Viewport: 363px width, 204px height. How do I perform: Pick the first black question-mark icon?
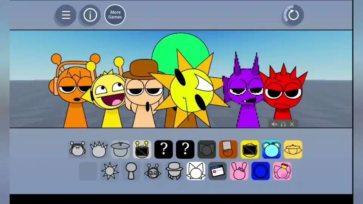(163, 150)
